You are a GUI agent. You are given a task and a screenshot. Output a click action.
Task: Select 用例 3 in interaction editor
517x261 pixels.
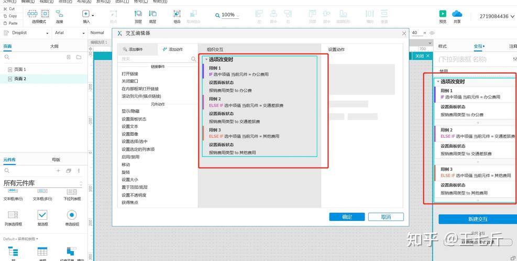pos(215,130)
